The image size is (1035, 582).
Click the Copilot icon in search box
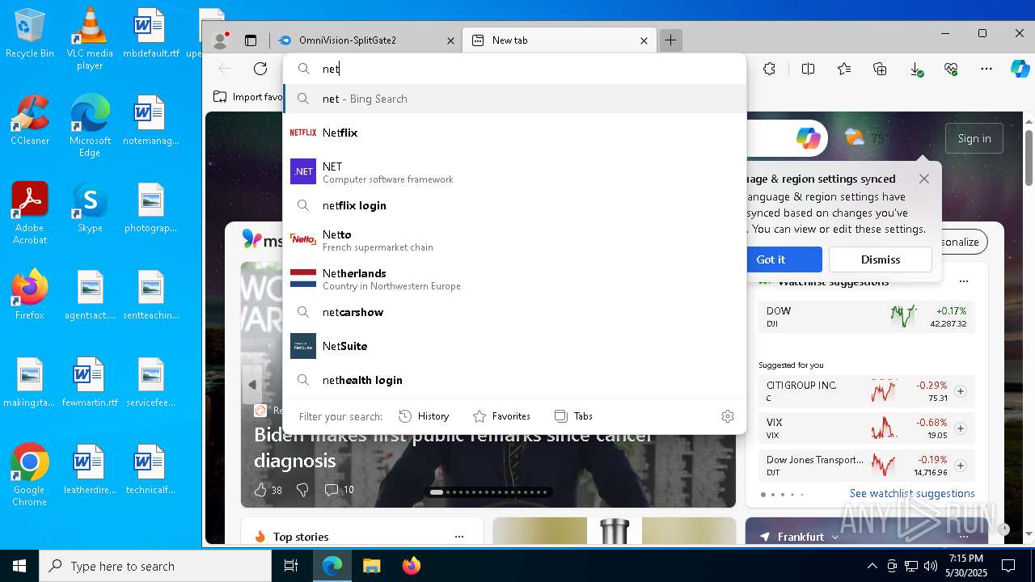click(809, 138)
